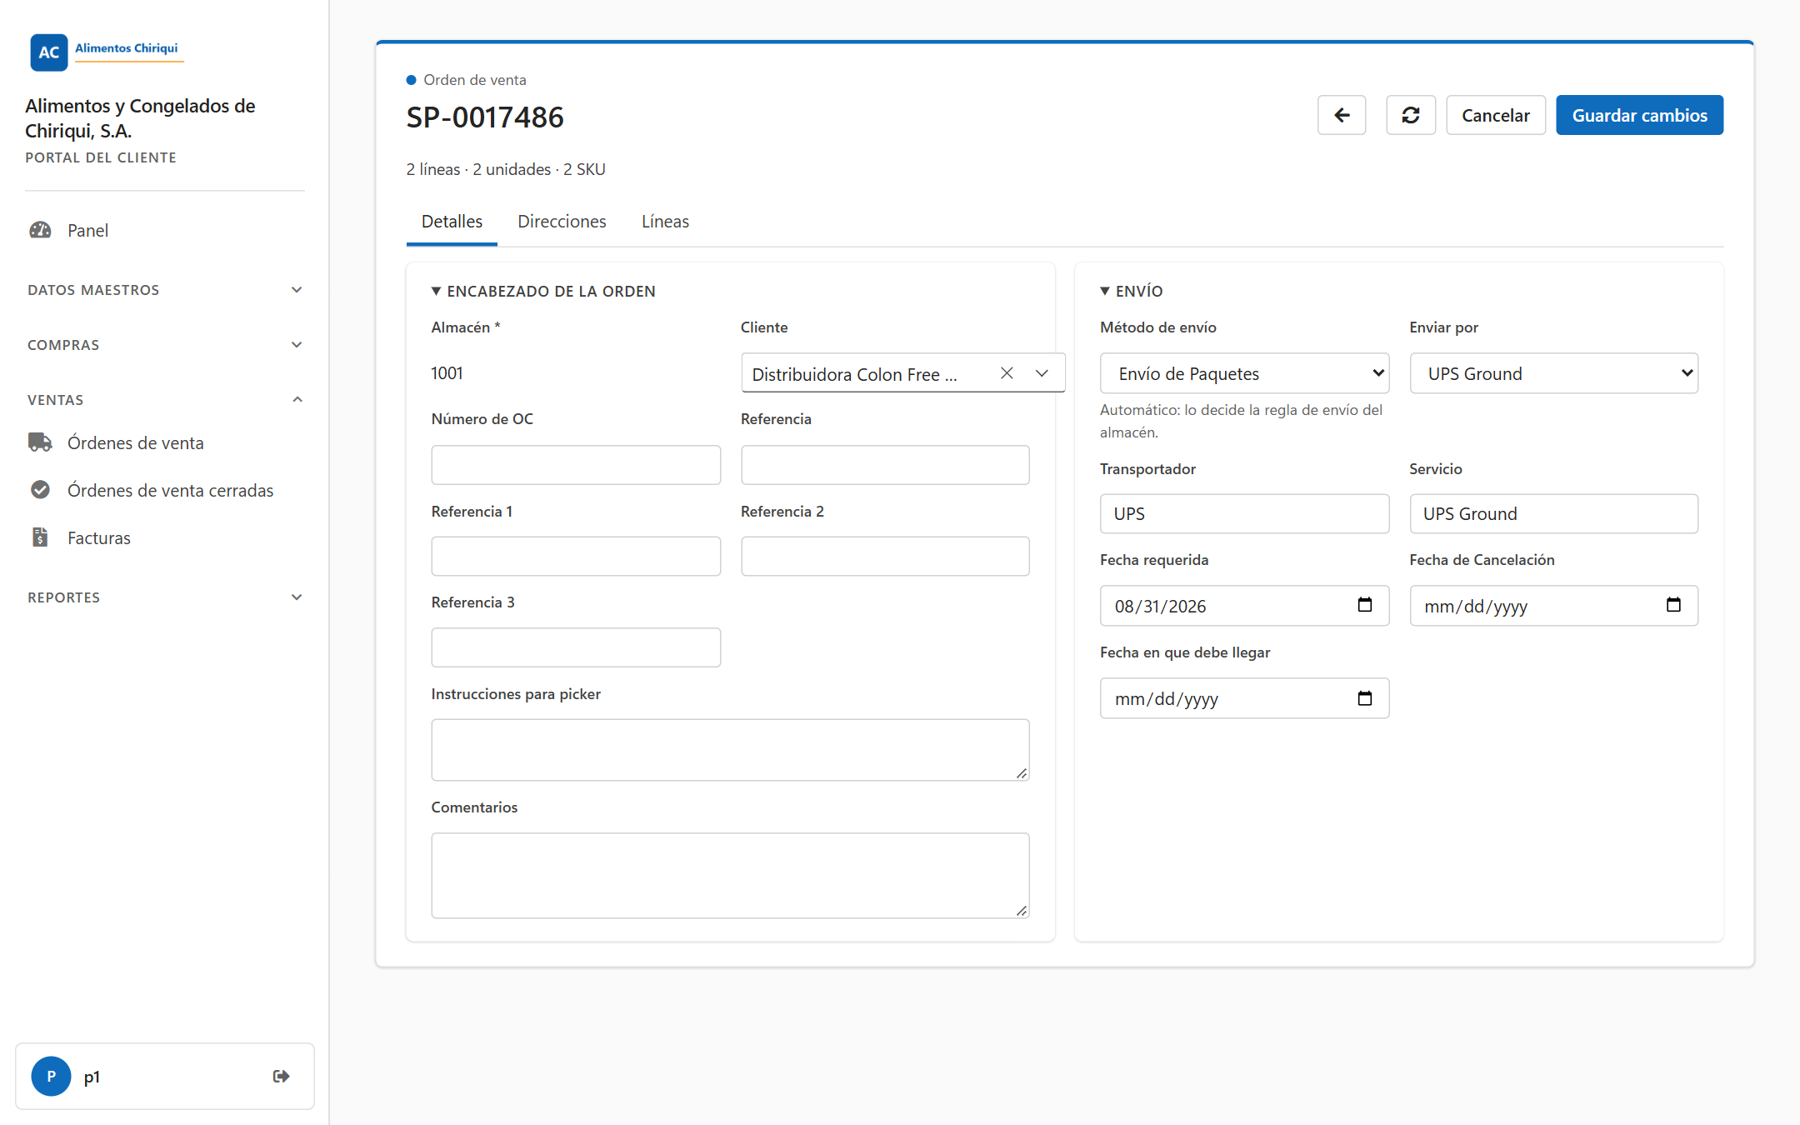Click the Número de OC input field
The width and height of the screenshot is (1800, 1125).
[576, 464]
